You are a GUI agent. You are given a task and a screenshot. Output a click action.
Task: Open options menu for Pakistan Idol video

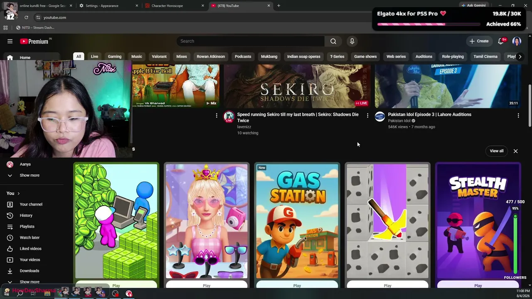[x=518, y=115]
